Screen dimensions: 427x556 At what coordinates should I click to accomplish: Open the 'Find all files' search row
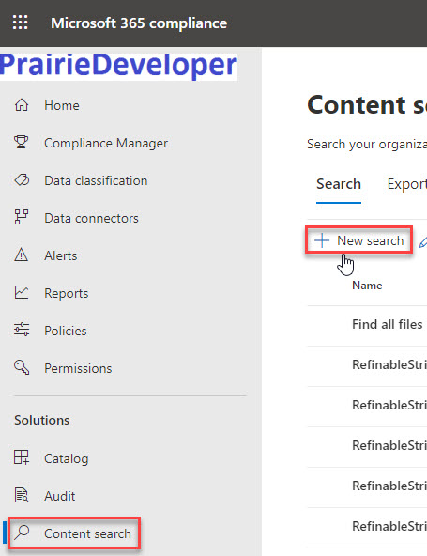(x=367, y=324)
